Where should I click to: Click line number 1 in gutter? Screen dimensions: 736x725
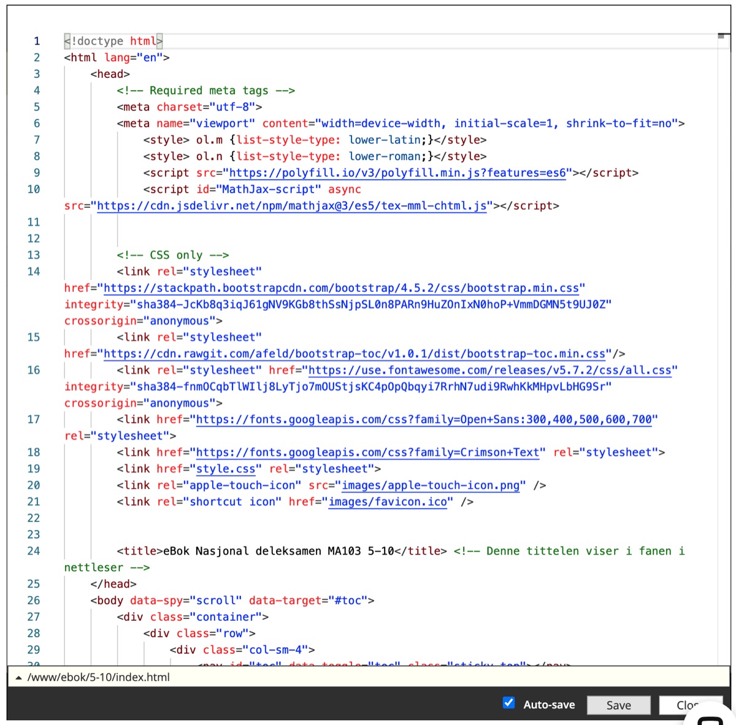[x=36, y=41]
